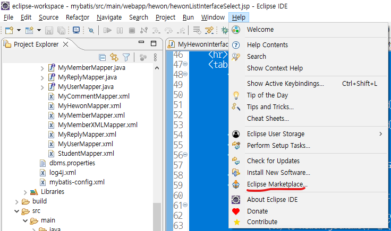The image size is (391, 231).
Task: Open Eclipse Marketplace entry
Action: (308, 184)
